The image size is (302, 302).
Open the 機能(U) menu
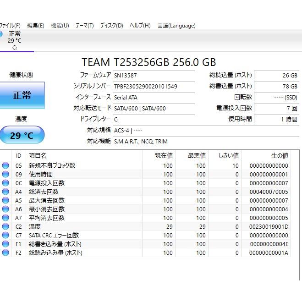pos(60,26)
